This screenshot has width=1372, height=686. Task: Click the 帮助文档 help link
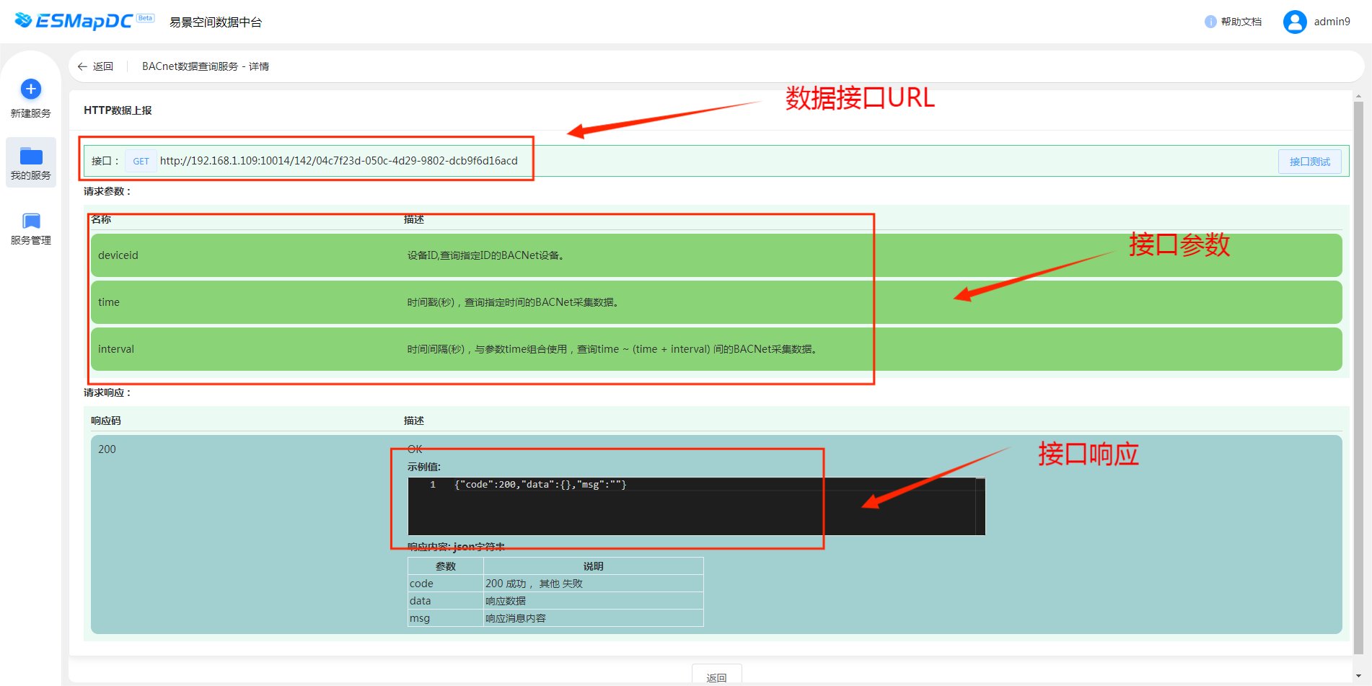(1241, 22)
